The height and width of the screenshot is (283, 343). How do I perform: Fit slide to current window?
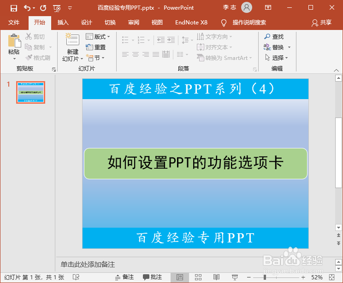pos(331,277)
